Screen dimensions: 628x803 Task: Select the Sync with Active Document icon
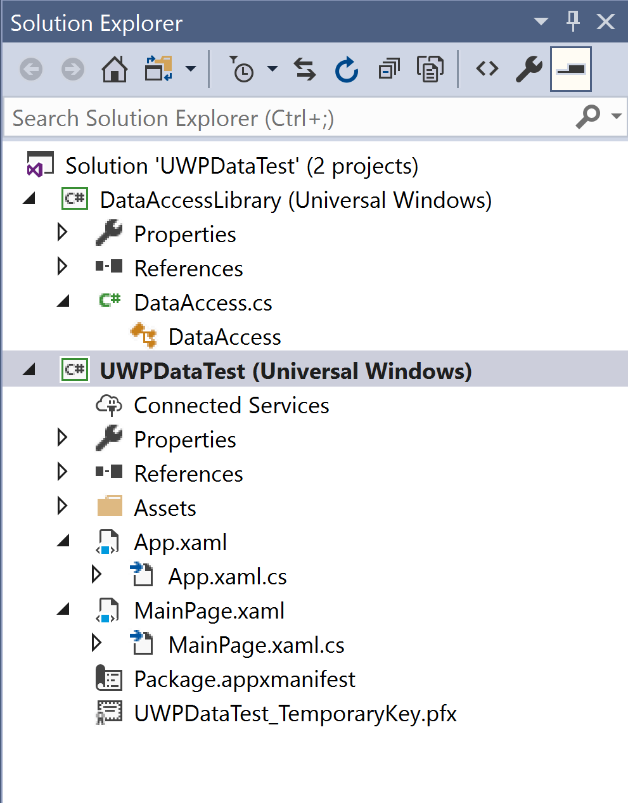click(x=305, y=69)
